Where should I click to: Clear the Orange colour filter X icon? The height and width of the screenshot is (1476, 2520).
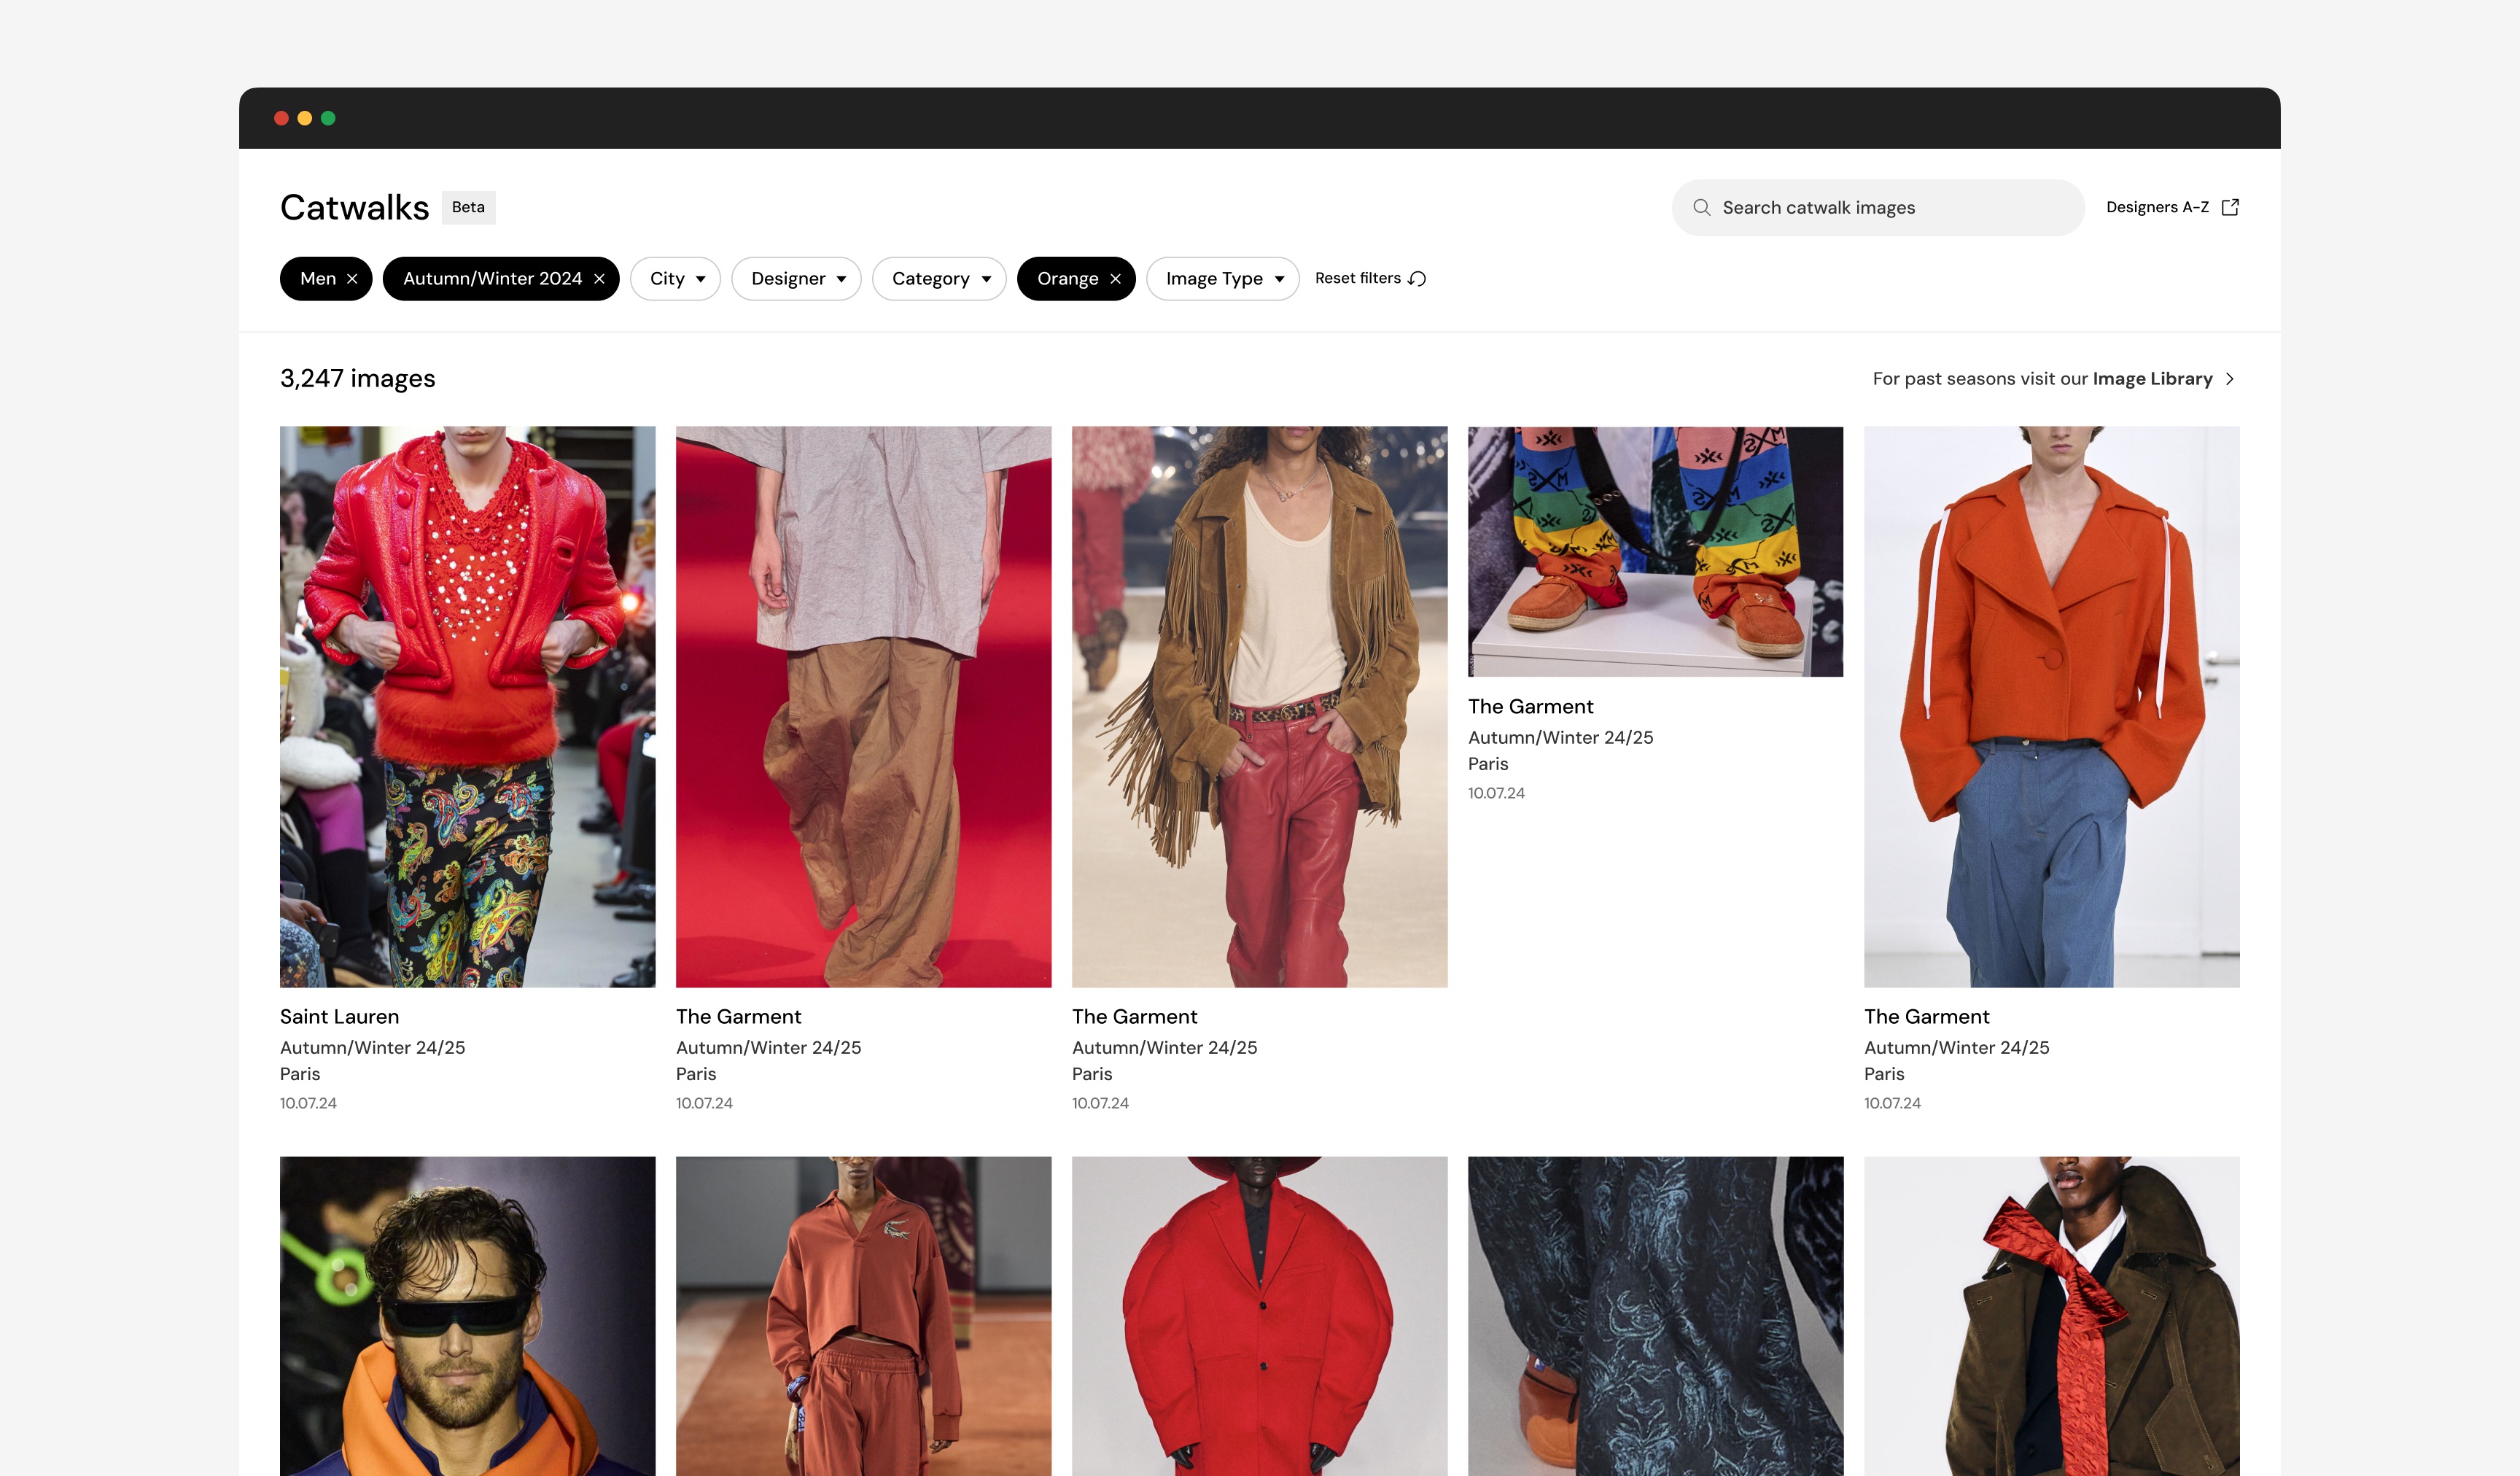[x=1115, y=279]
